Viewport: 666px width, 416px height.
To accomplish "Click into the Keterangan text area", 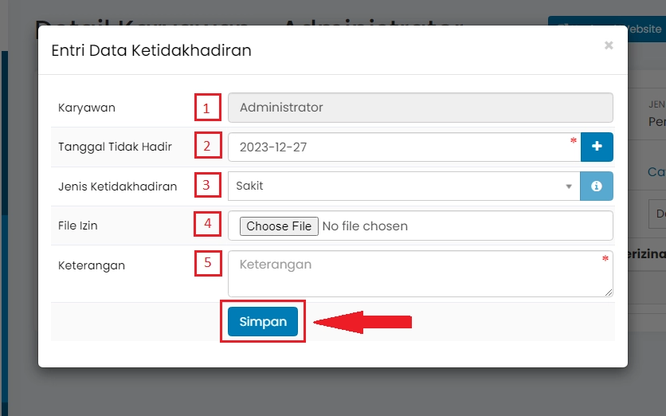I will tap(414, 273).
